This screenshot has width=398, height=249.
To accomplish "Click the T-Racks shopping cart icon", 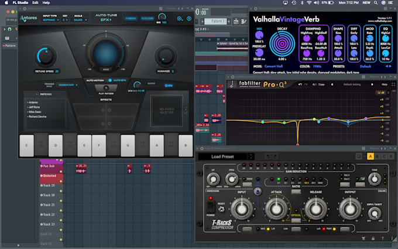I will click(x=363, y=238).
